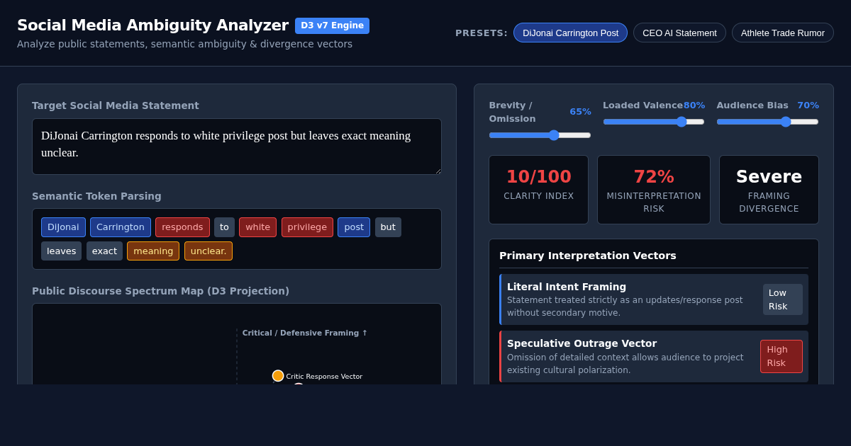Click the 'but' token chip

(388, 227)
